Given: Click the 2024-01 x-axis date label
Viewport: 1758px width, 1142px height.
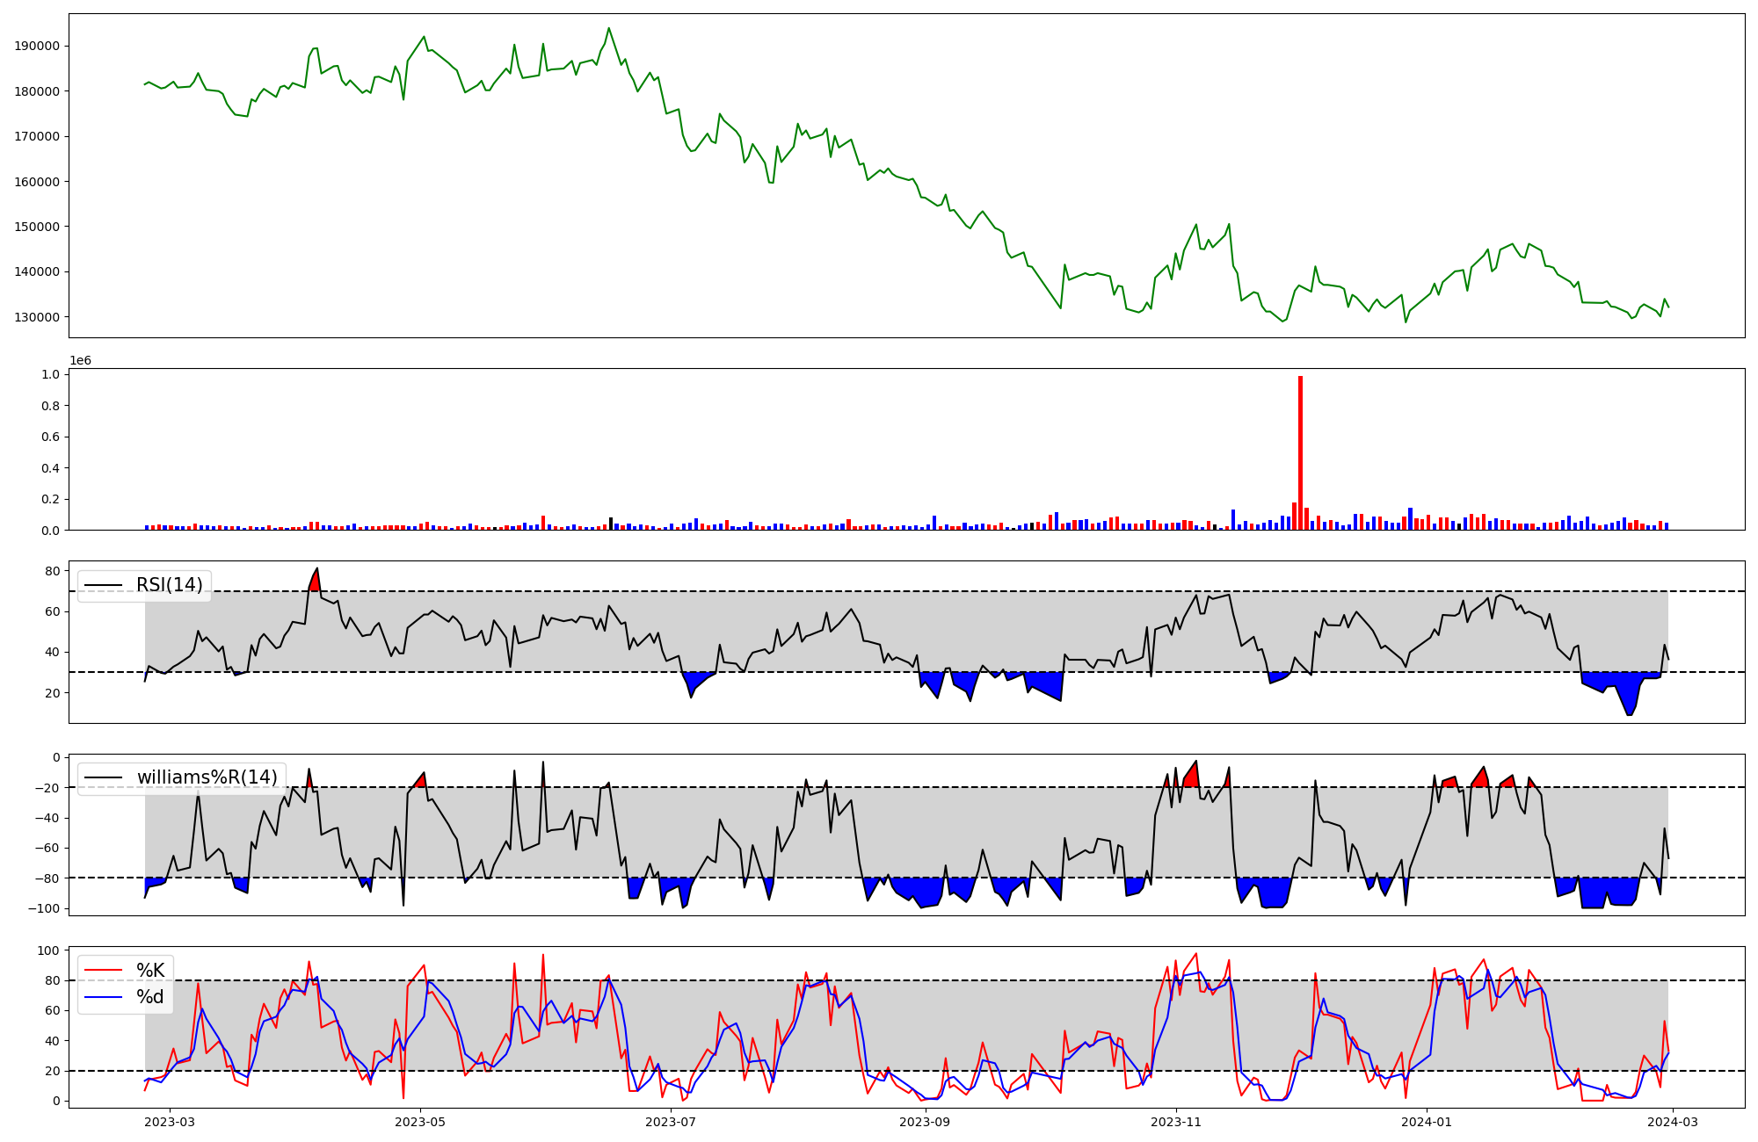Looking at the screenshot, I should click(x=1426, y=1122).
